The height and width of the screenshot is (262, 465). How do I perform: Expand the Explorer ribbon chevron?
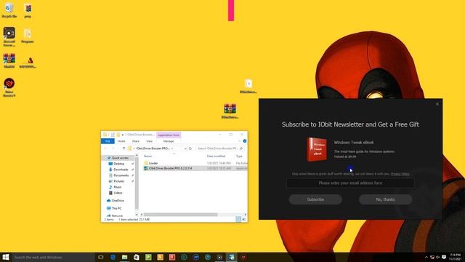point(240,141)
